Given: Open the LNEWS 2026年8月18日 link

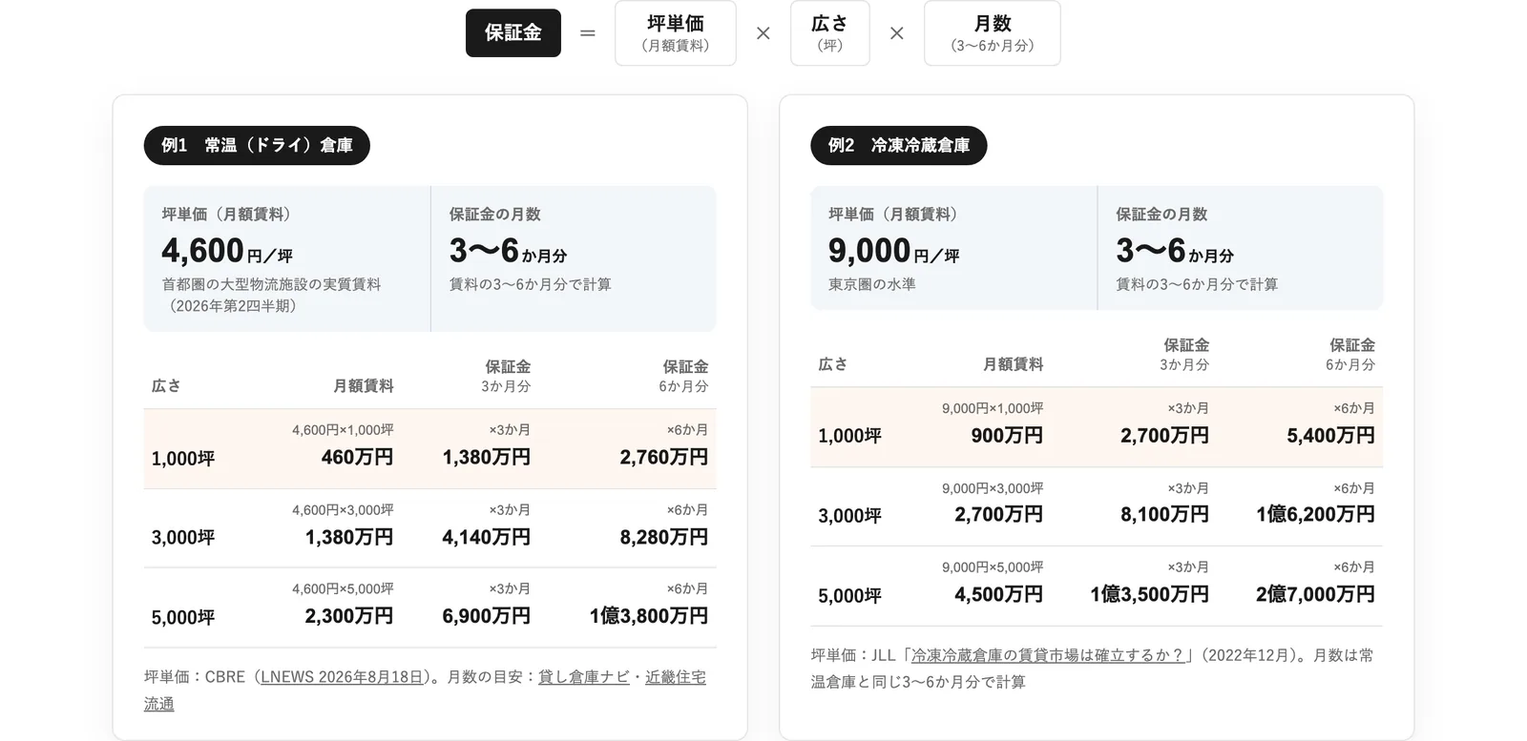Looking at the screenshot, I should [342, 677].
